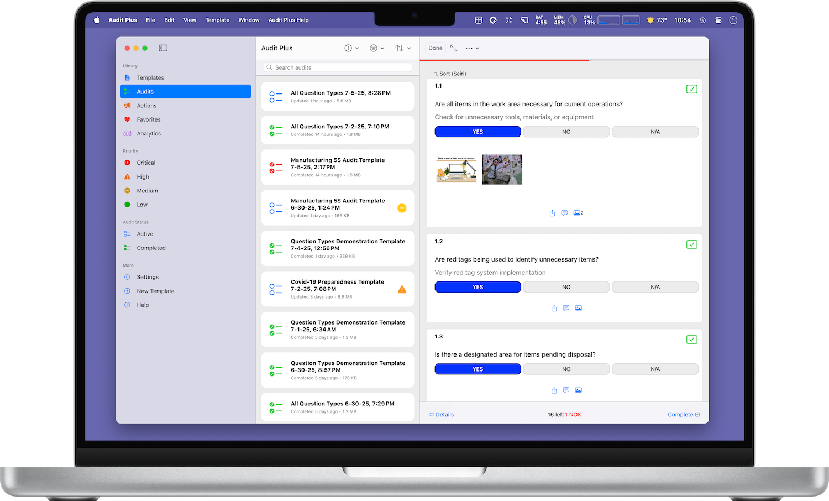Viewport: 829px width, 501px height.
Task: Toggle the green checkbox for question 1.1
Action: pyautogui.click(x=691, y=89)
